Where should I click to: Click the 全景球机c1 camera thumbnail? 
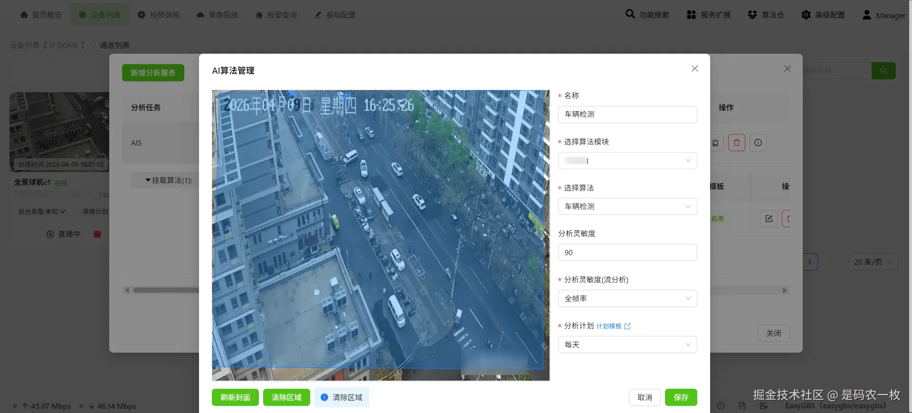(59, 132)
